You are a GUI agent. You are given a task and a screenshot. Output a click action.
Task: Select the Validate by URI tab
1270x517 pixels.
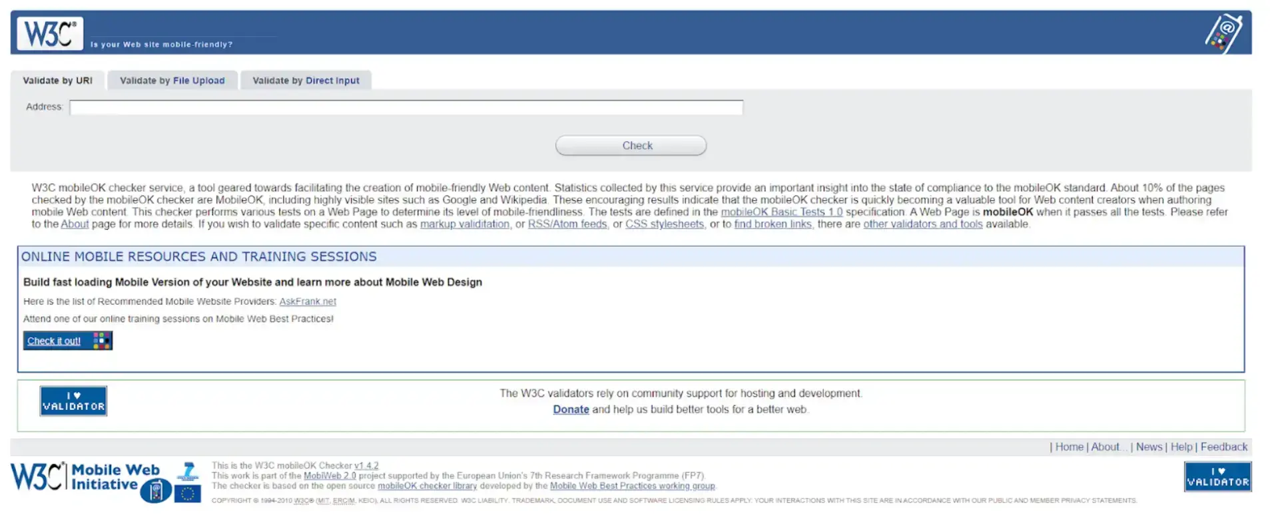(x=58, y=81)
